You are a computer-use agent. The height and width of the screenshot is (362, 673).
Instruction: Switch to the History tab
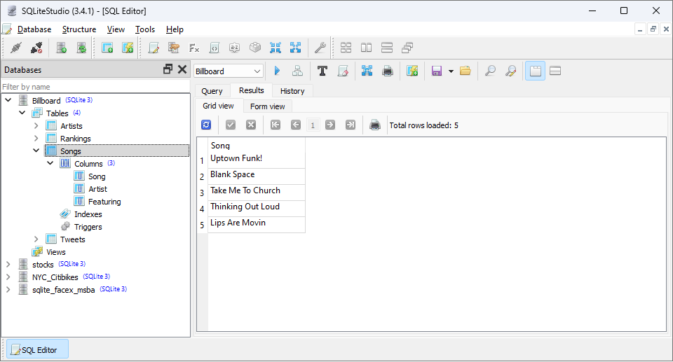(x=292, y=91)
